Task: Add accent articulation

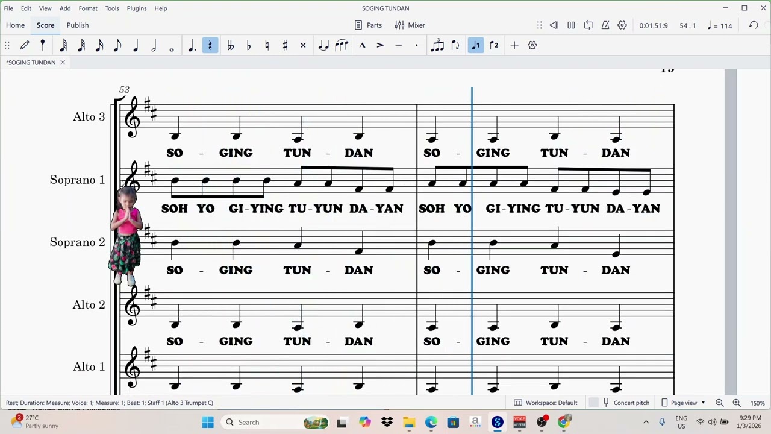Action: point(380,45)
